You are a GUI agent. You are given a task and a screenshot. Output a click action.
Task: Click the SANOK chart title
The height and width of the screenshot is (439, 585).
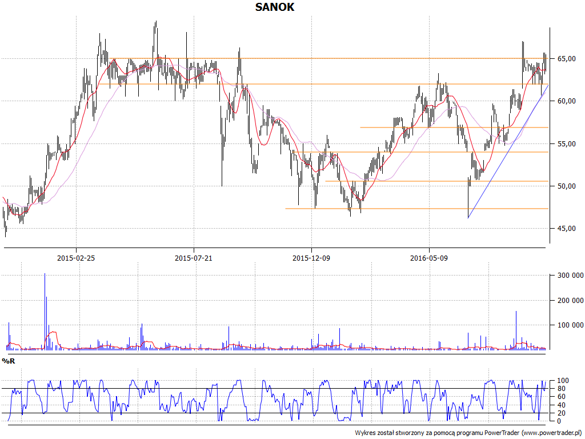click(275, 7)
